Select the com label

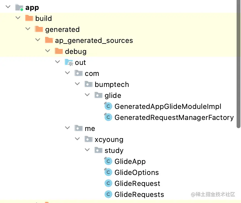(x=92, y=74)
